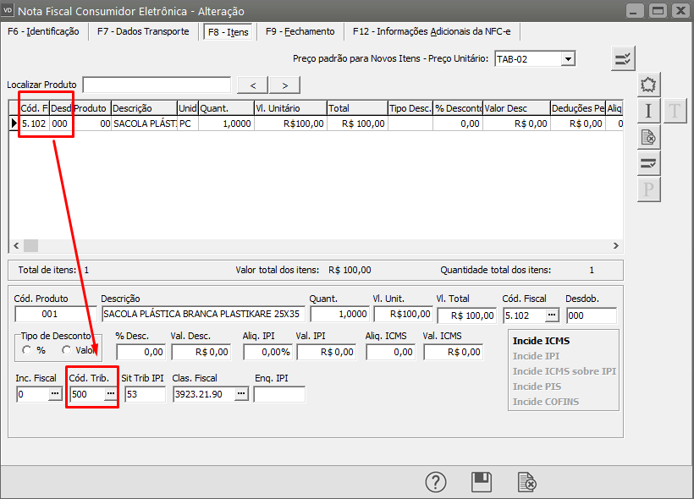Open Cód. Fiscal lookup ellipsis button
This screenshot has width=694, height=499.
551,315
